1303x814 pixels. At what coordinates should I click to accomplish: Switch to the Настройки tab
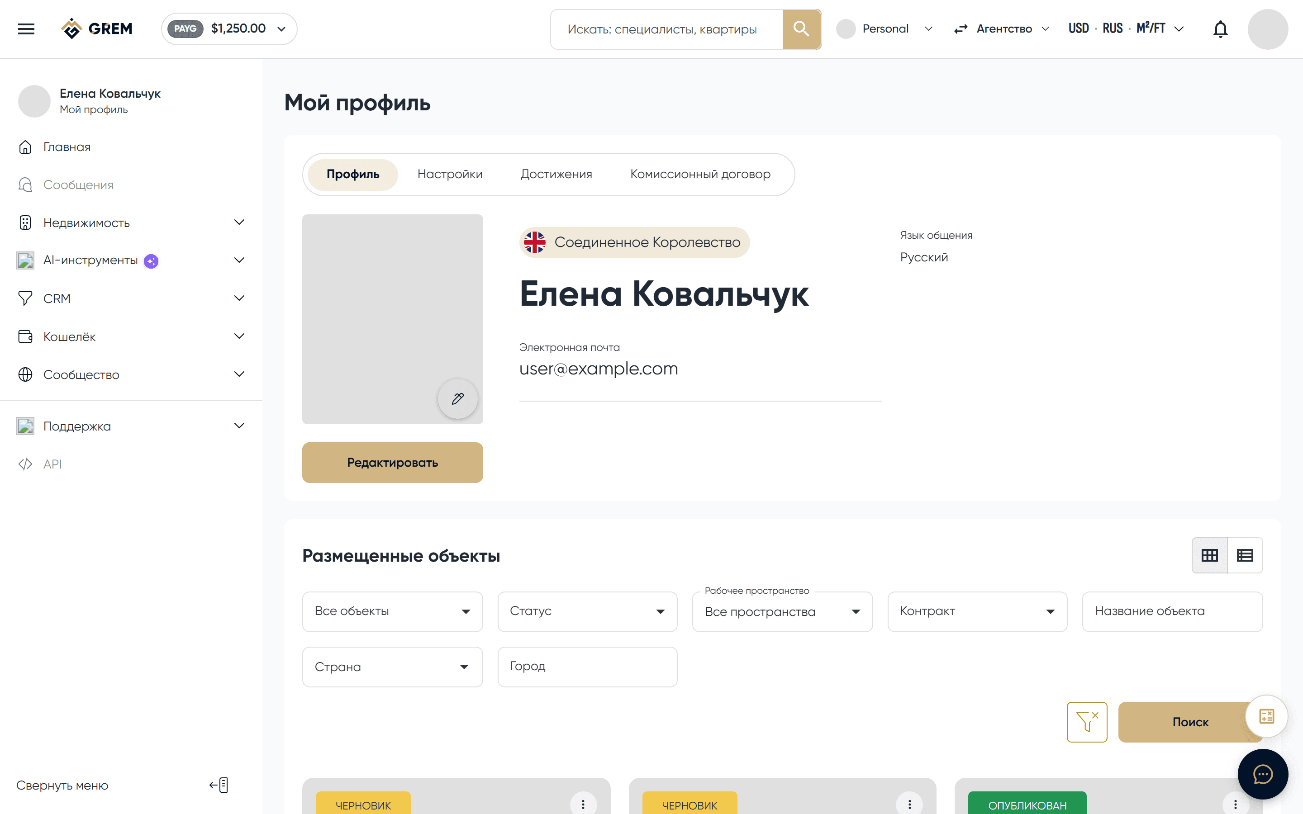[x=450, y=175]
